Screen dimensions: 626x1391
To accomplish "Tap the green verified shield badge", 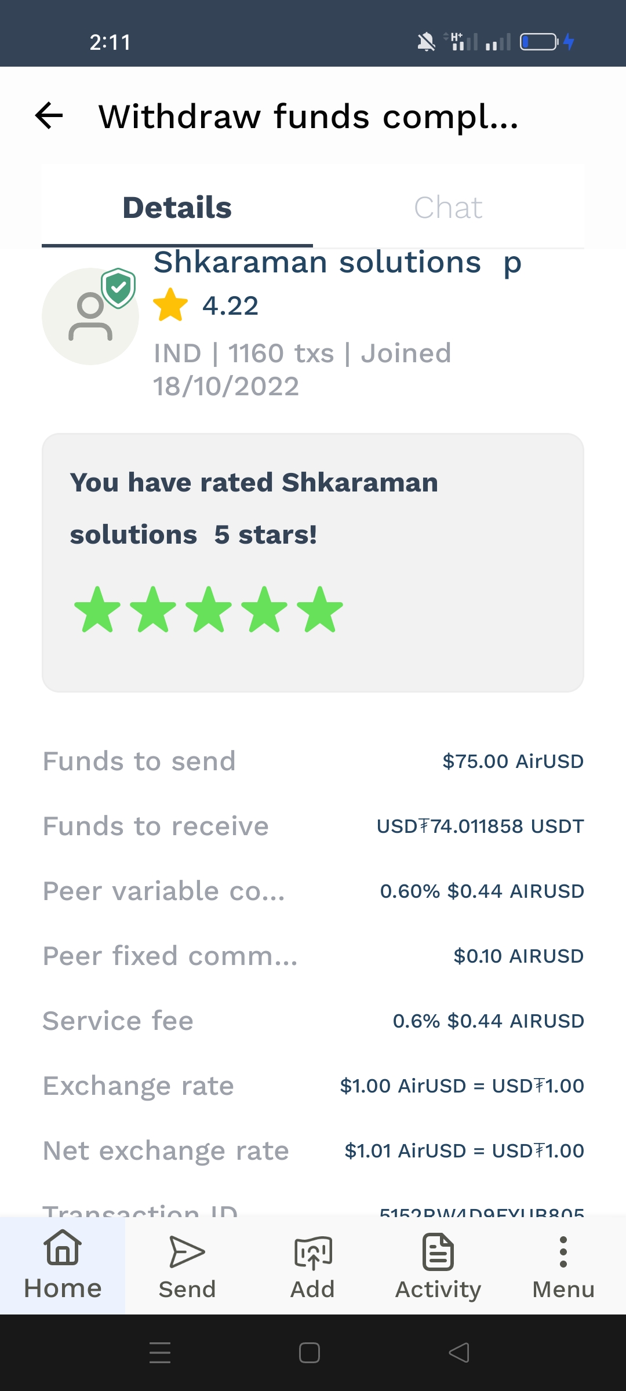I will 118,287.
